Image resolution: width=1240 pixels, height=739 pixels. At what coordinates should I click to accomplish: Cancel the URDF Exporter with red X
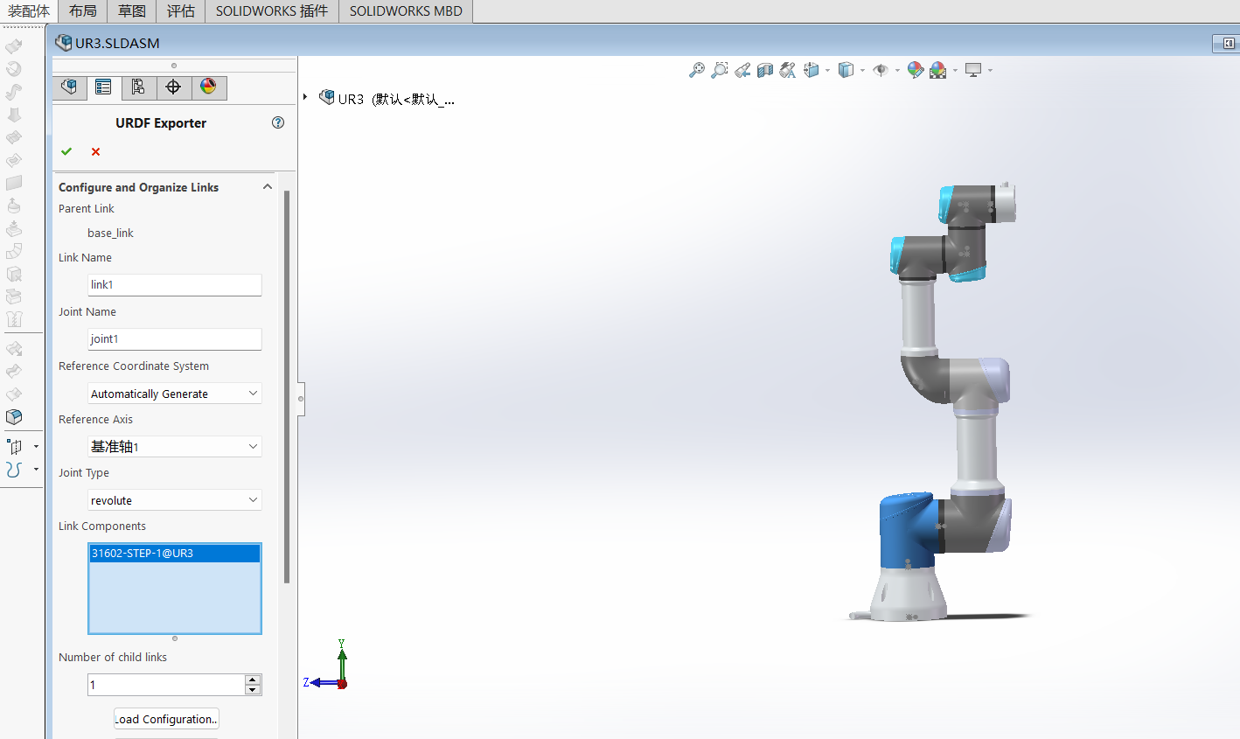click(x=95, y=150)
